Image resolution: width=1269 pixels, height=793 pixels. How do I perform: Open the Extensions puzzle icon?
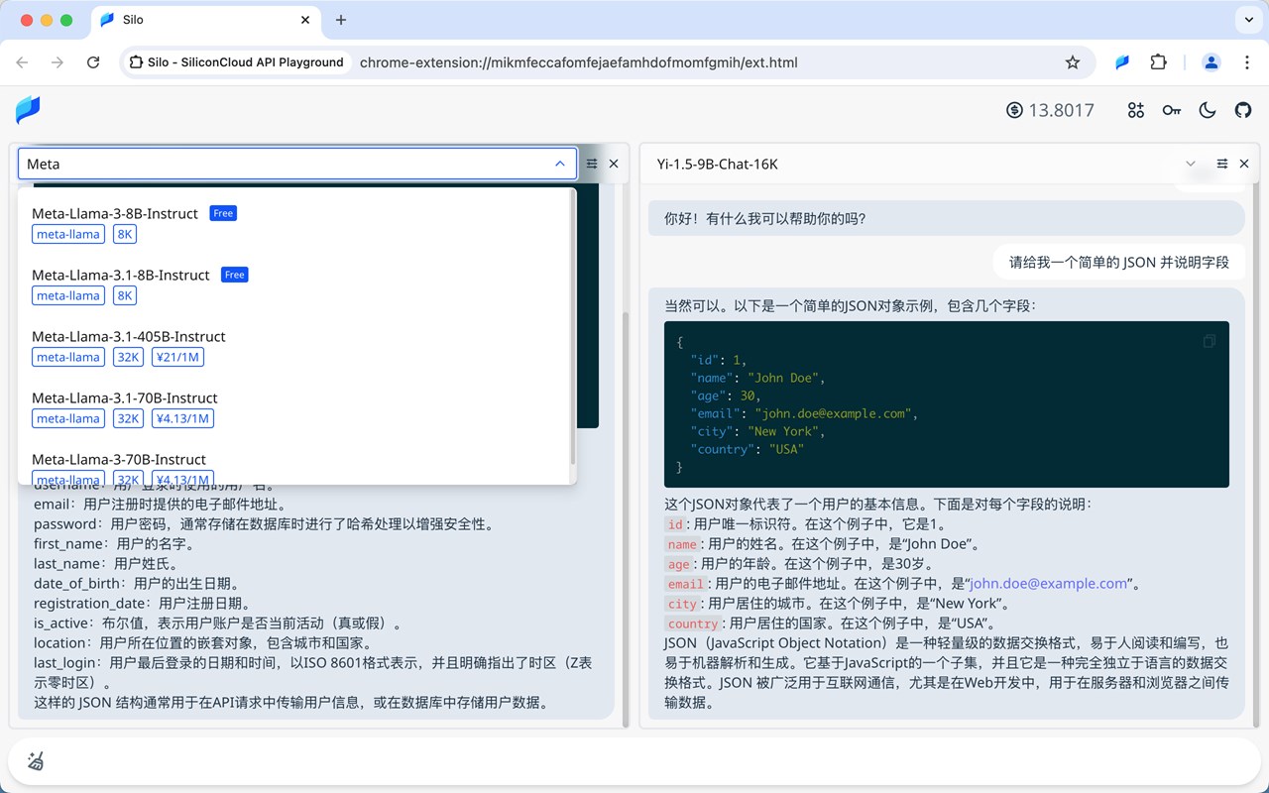[x=1158, y=62]
